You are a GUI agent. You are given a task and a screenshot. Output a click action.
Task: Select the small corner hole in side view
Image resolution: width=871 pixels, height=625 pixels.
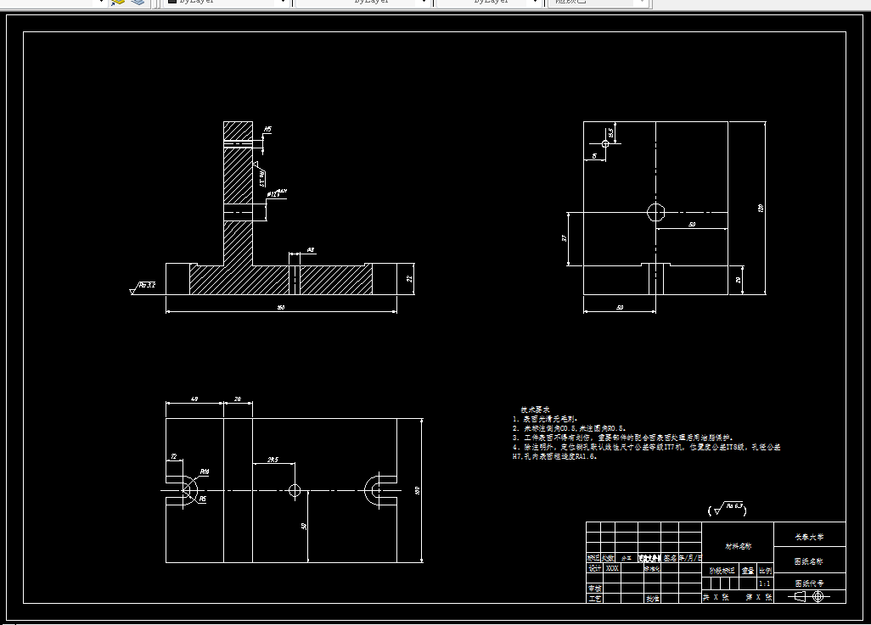pyautogui.click(x=605, y=144)
